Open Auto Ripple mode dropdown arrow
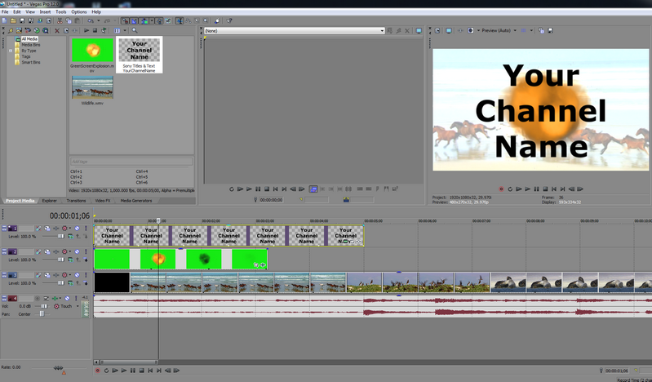Screen dimensions: 652x382 151,20
